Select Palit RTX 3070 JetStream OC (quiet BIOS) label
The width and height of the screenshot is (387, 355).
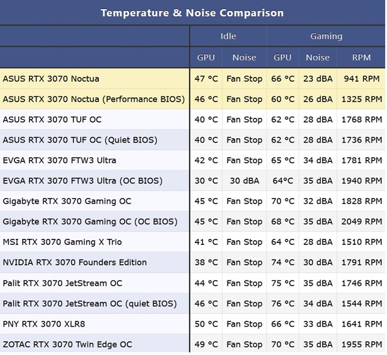tap(90, 304)
